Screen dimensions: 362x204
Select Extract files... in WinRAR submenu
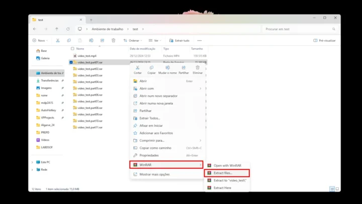click(227, 173)
